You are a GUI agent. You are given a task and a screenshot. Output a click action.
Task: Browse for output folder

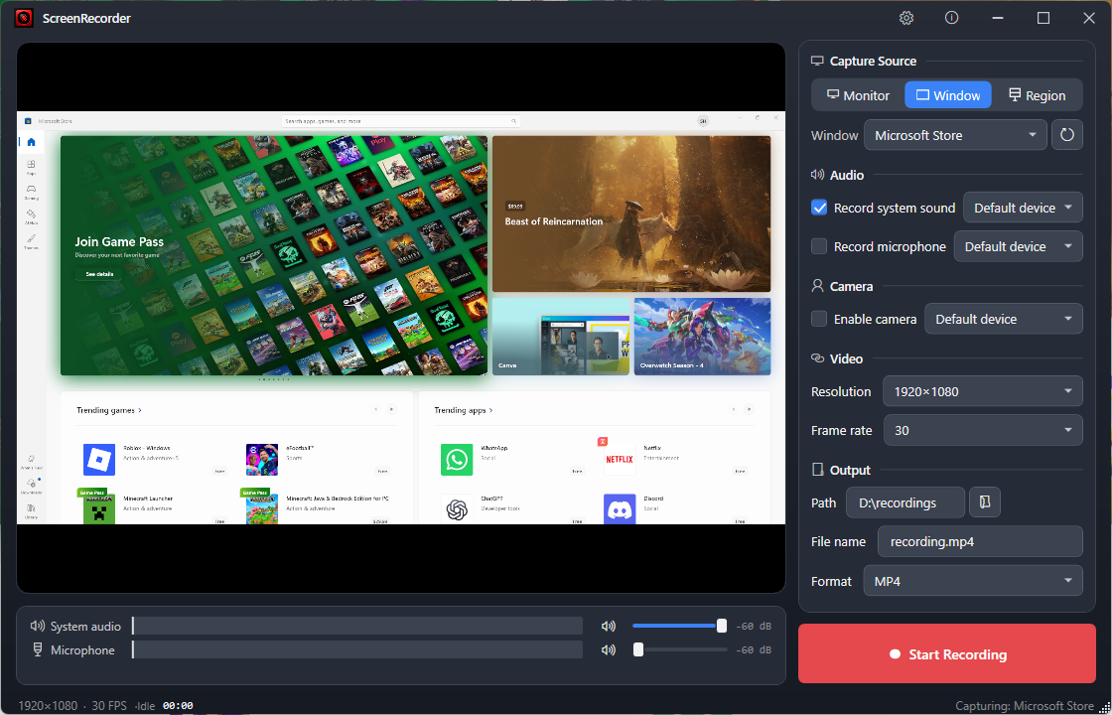[x=985, y=502]
